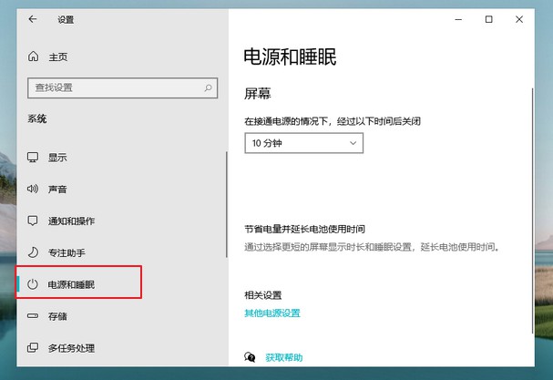Open the 其他电源设置 link

point(272,313)
